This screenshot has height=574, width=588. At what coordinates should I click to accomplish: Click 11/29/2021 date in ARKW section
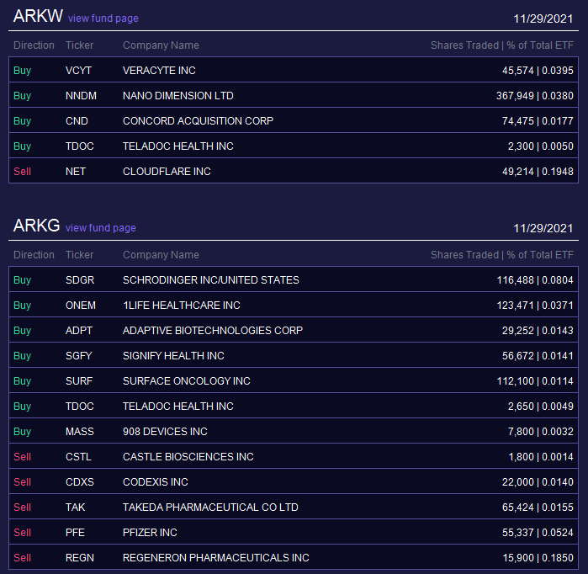543,19
